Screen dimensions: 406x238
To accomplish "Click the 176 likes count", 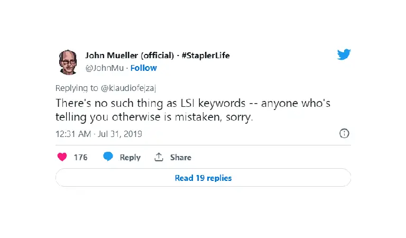I will coord(80,158).
